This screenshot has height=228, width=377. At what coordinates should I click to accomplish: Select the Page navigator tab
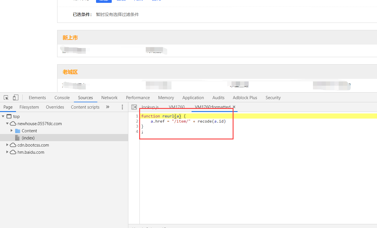(8, 107)
